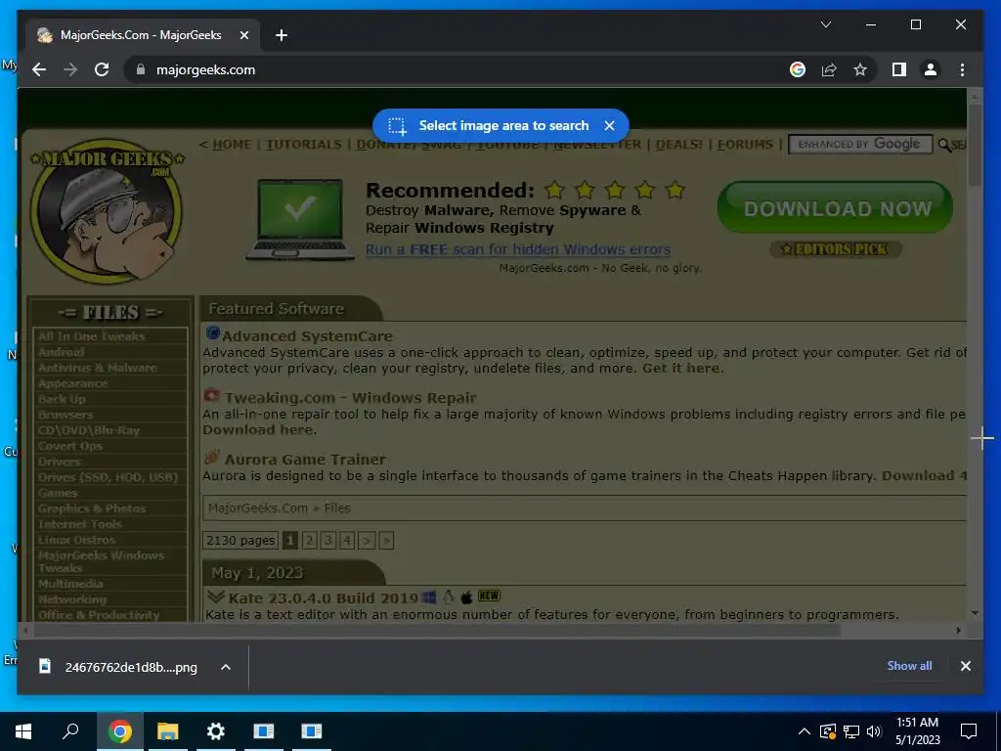Viewport: 1001px width, 751px height.
Task: Open the Advanced SystemCare link
Action: pyautogui.click(x=307, y=336)
